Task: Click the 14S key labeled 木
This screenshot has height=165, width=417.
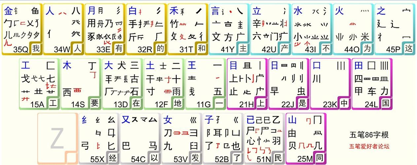Action: [81, 84]
